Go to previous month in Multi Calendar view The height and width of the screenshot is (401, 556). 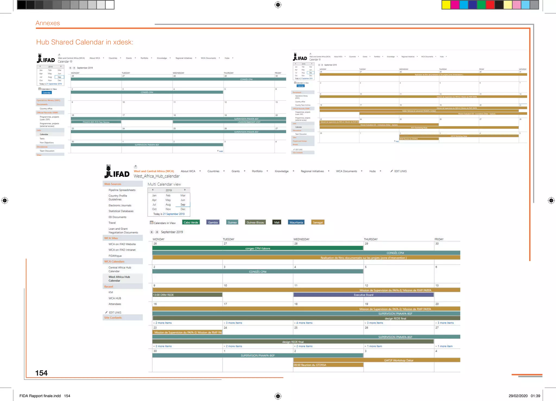152,232
